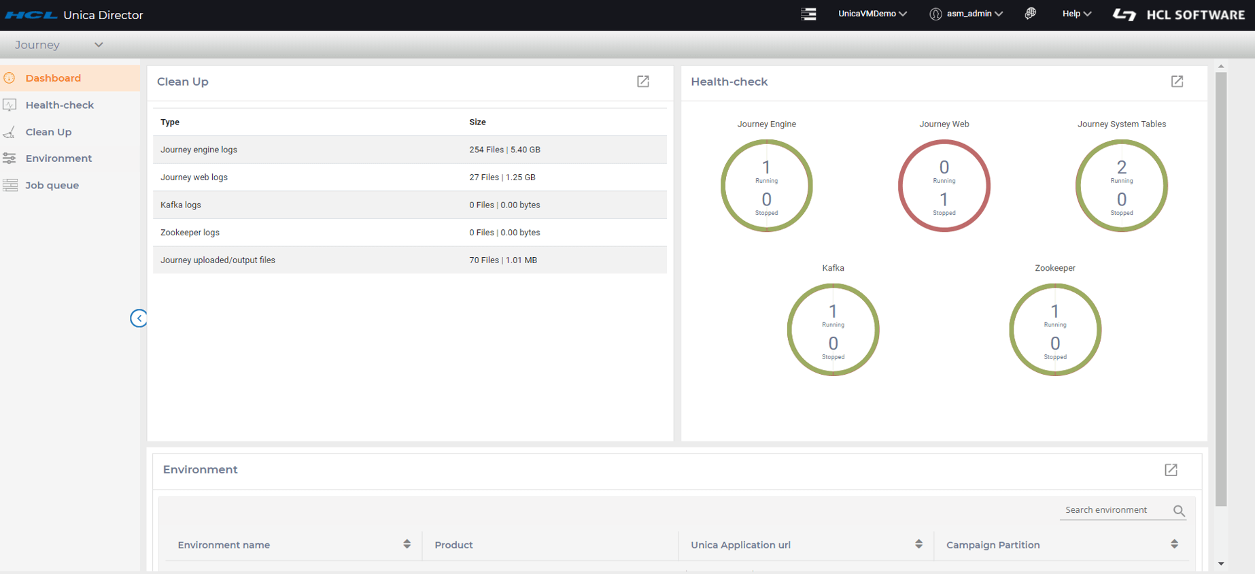The image size is (1255, 574).
Task: Sort by Unica Application url column
Action: coord(918,544)
